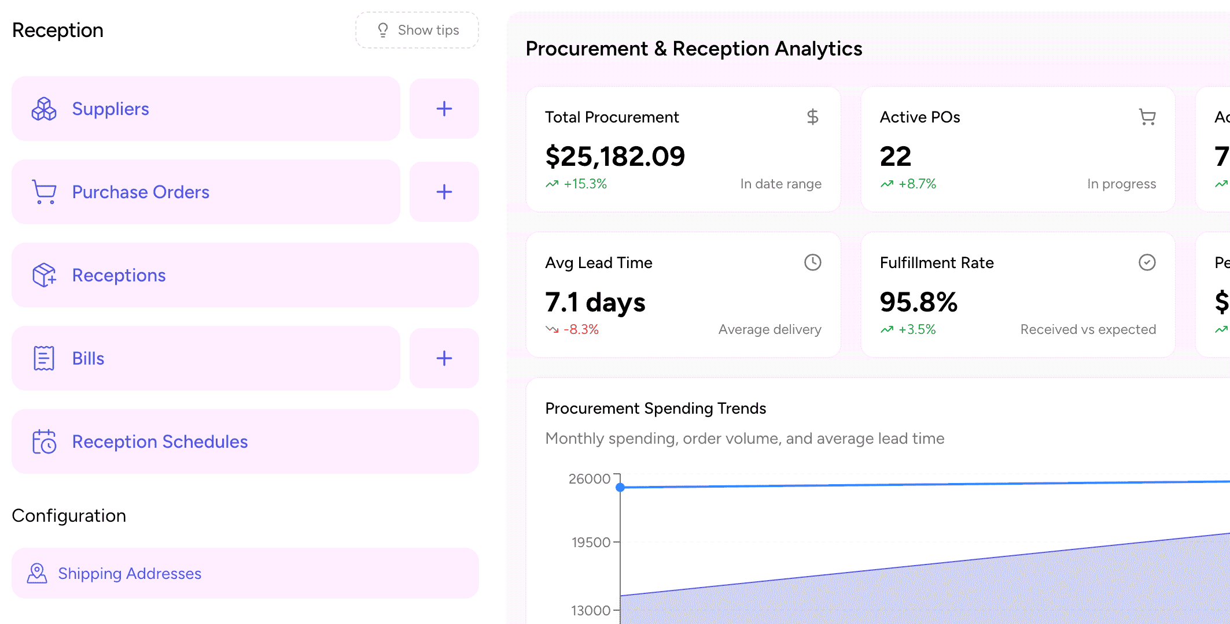Click the 26000 axis label
Image resolution: width=1230 pixels, height=624 pixels.
[590, 479]
